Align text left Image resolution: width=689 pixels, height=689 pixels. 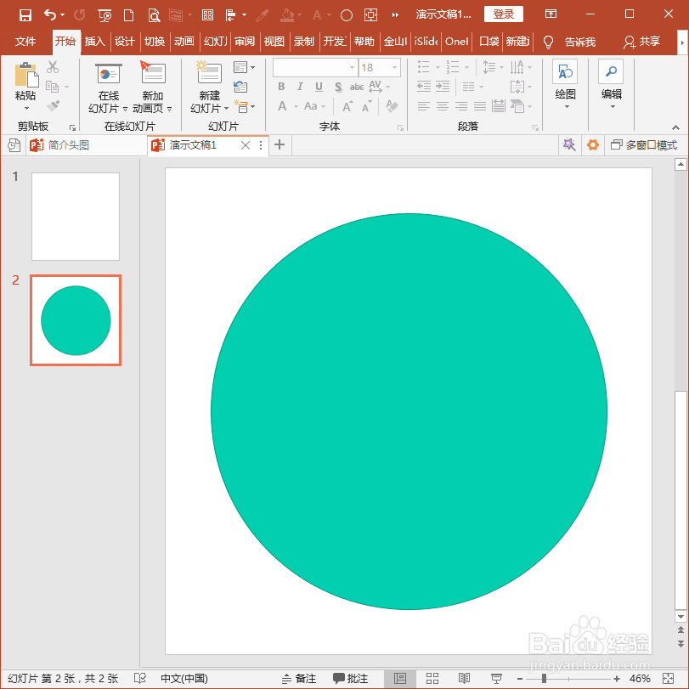[x=424, y=106]
